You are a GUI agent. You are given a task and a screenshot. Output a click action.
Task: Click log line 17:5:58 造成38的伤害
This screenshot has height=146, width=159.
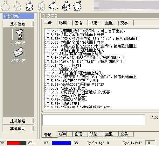coord(66,96)
